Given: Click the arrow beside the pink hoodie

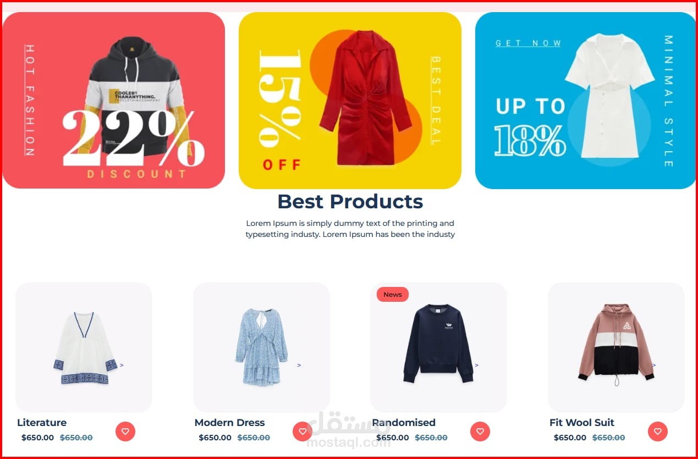Looking at the screenshot, I should click(x=653, y=365).
